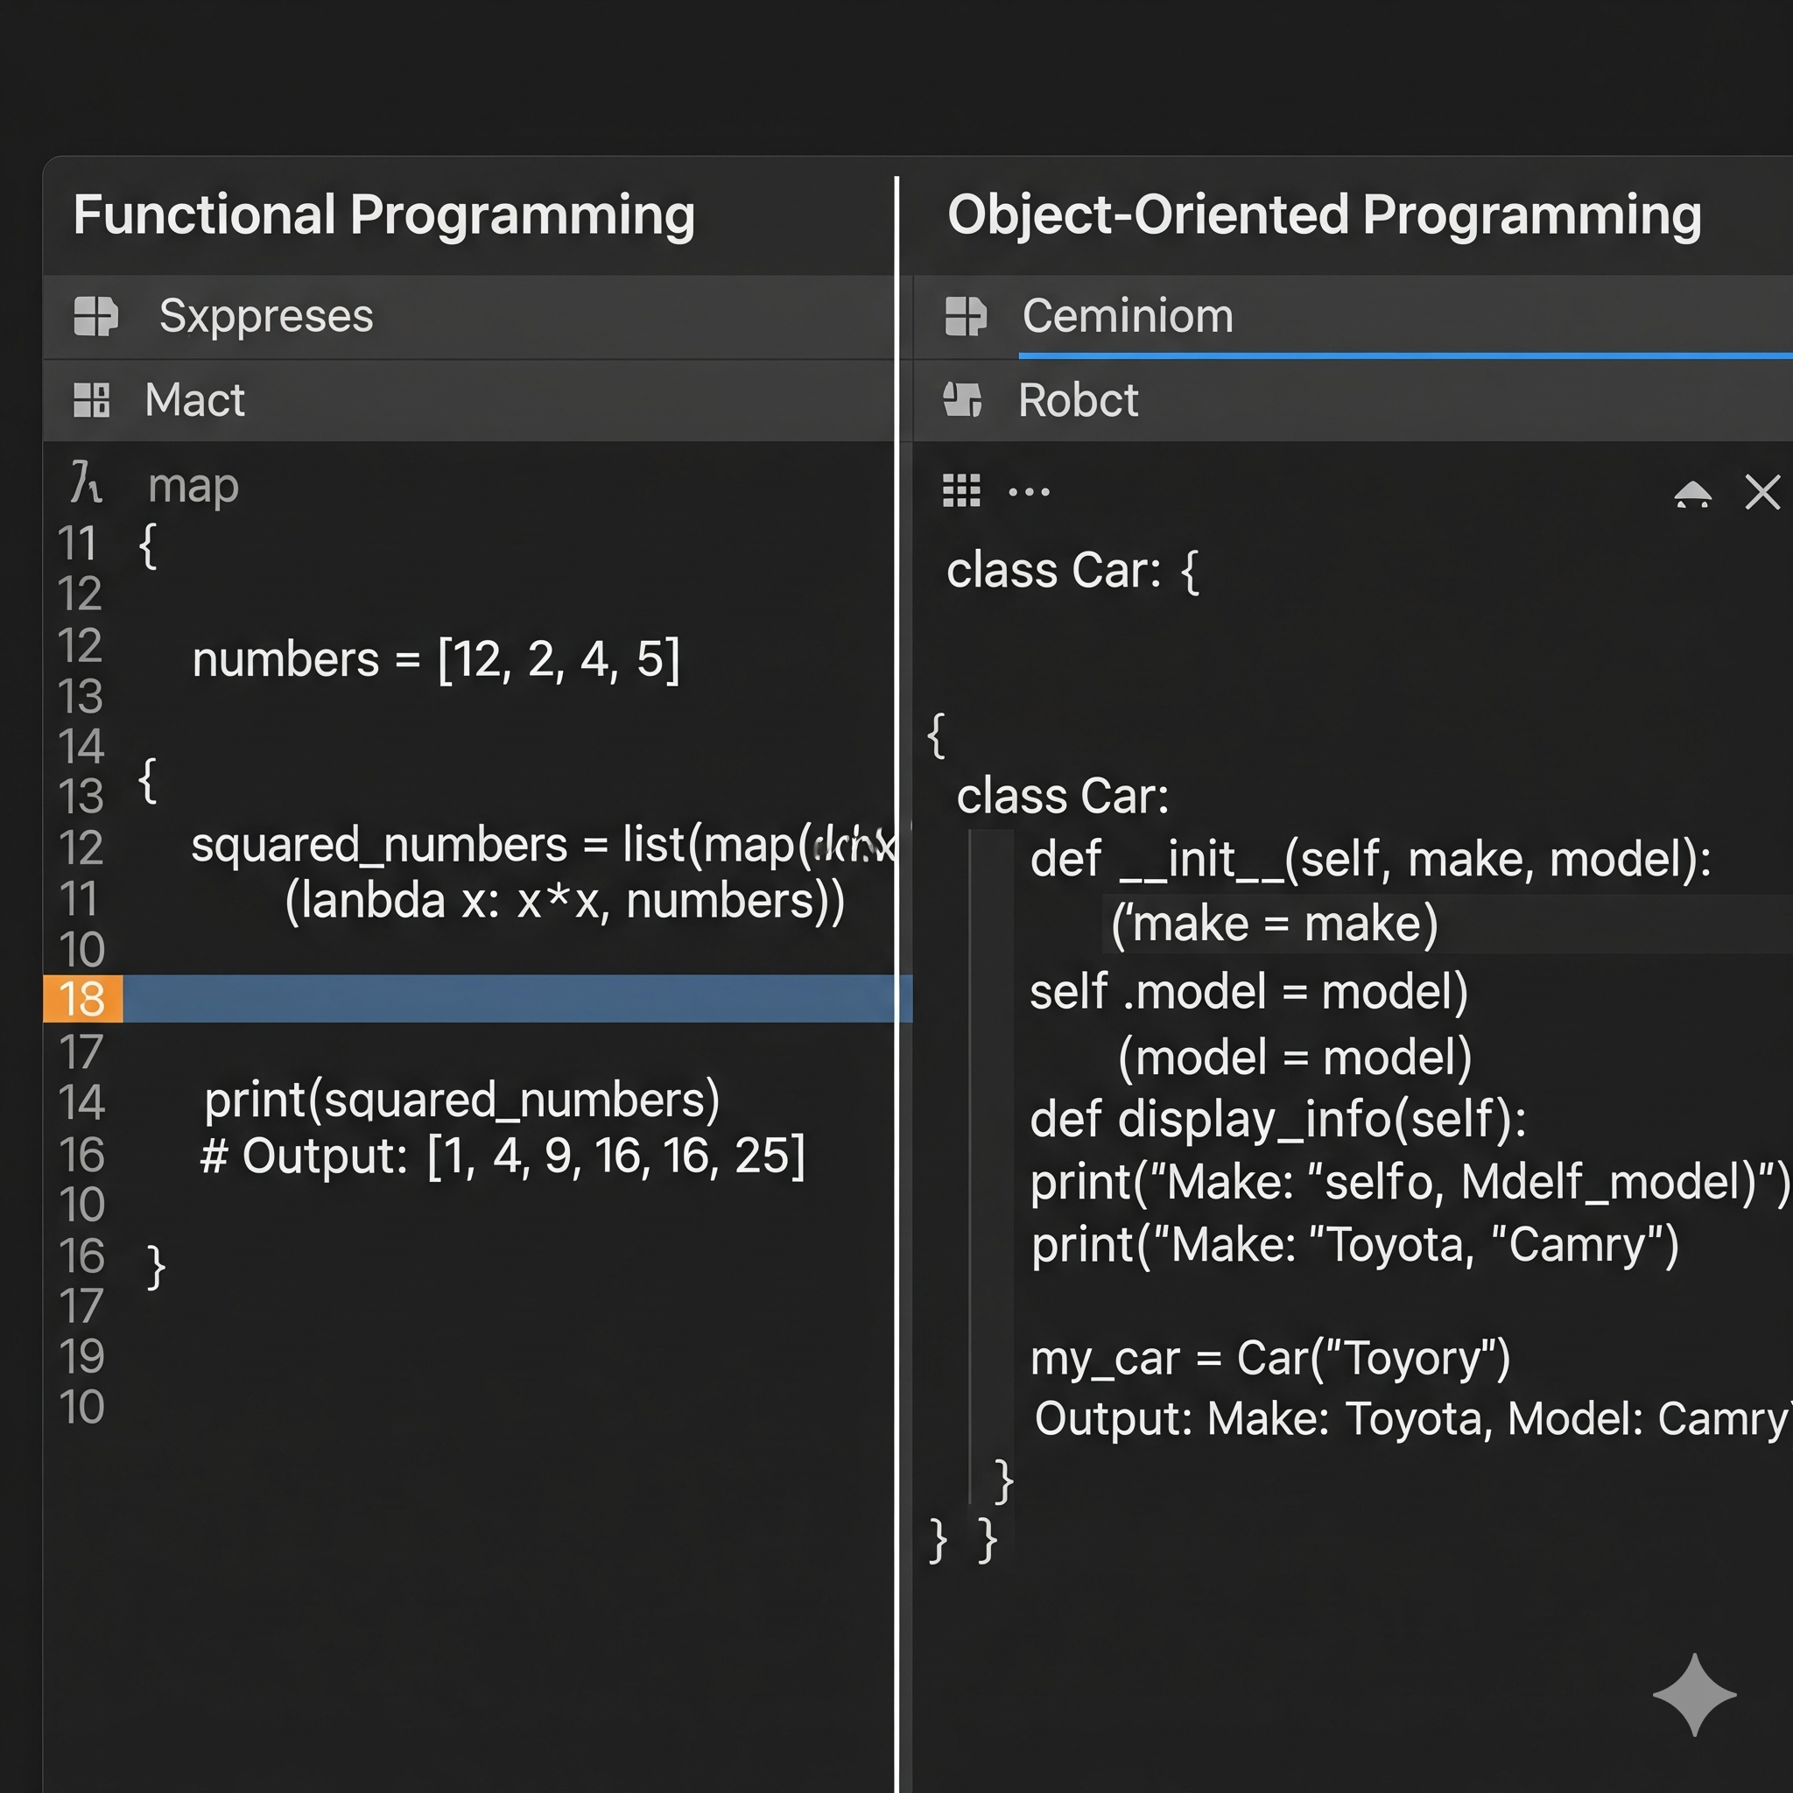Close the right code panel
Screen dimensions: 1793x1793
[x=1761, y=493]
